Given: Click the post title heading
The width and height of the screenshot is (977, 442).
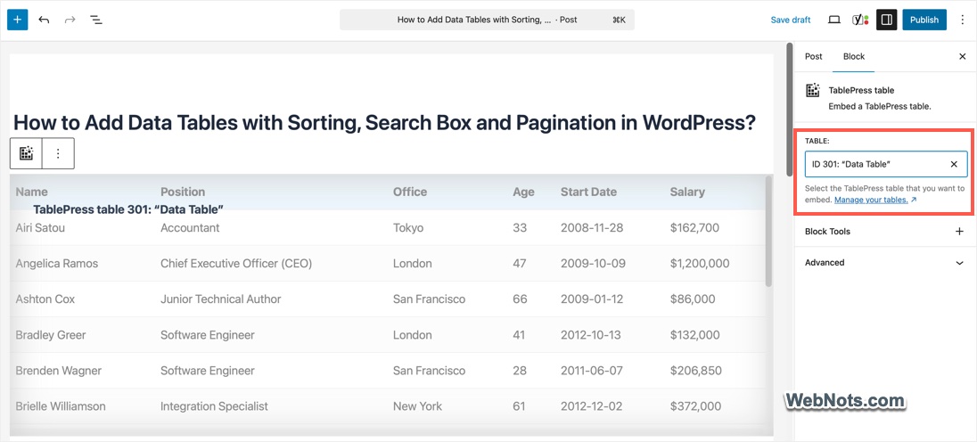Looking at the screenshot, I should coord(384,122).
